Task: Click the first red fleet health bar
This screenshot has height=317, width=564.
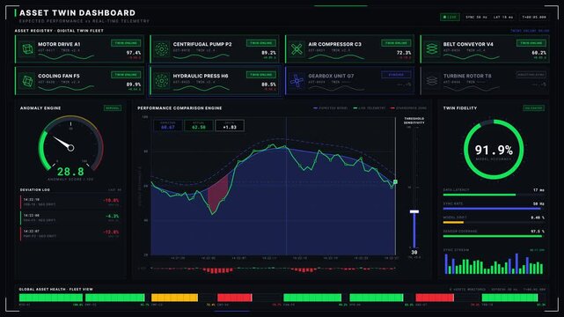Action: click(235, 298)
